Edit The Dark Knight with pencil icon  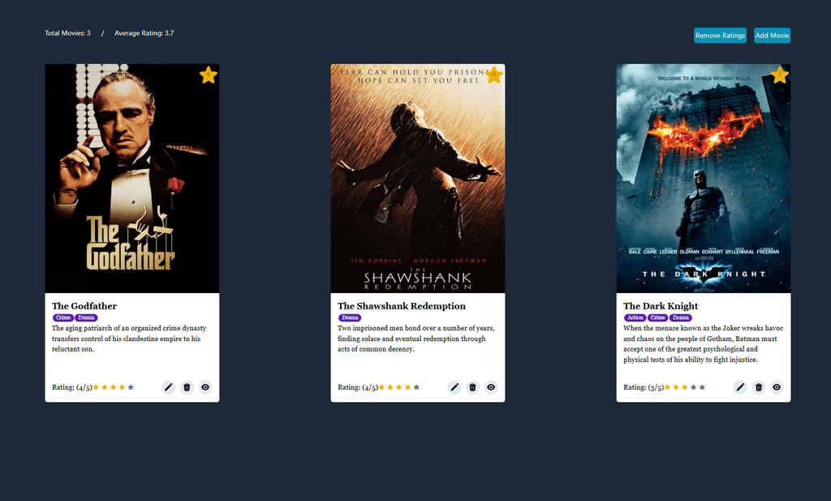click(740, 387)
